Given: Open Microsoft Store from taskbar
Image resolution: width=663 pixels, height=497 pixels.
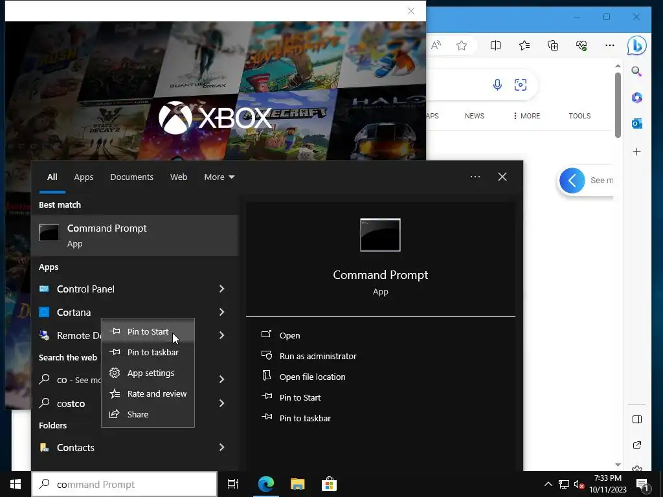Looking at the screenshot, I should (329, 484).
